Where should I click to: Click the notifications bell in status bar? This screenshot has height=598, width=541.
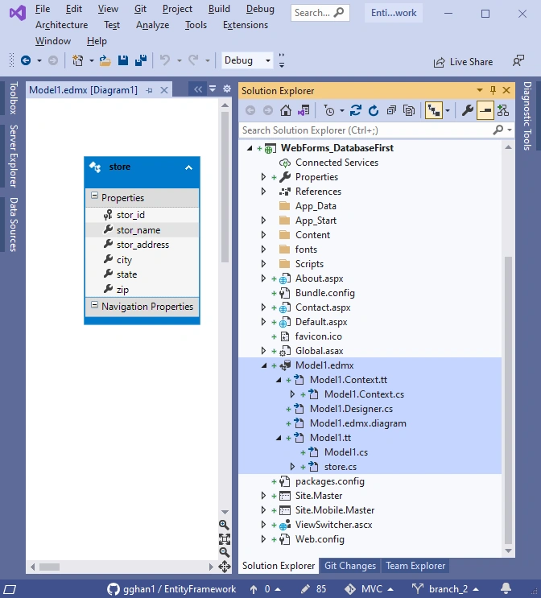click(506, 589)
